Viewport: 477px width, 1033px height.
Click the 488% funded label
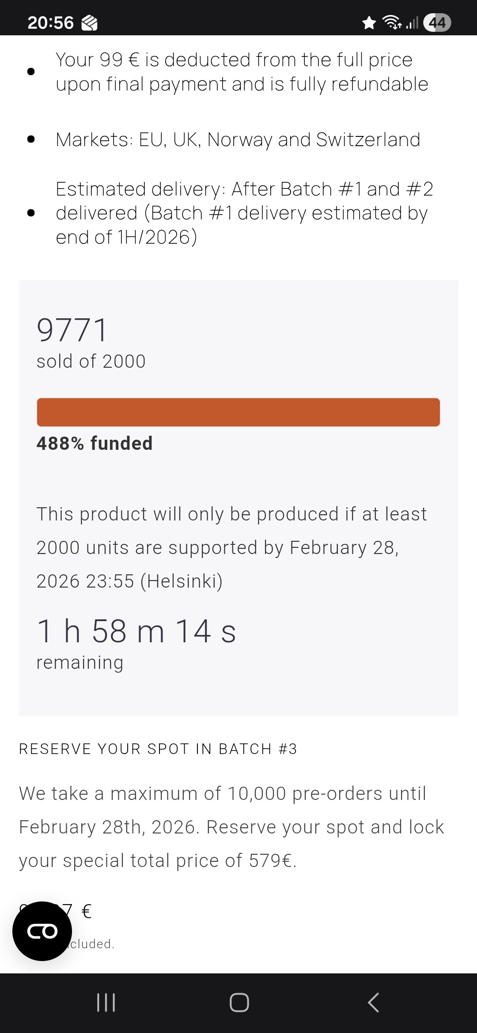click(x=95, y=443)
